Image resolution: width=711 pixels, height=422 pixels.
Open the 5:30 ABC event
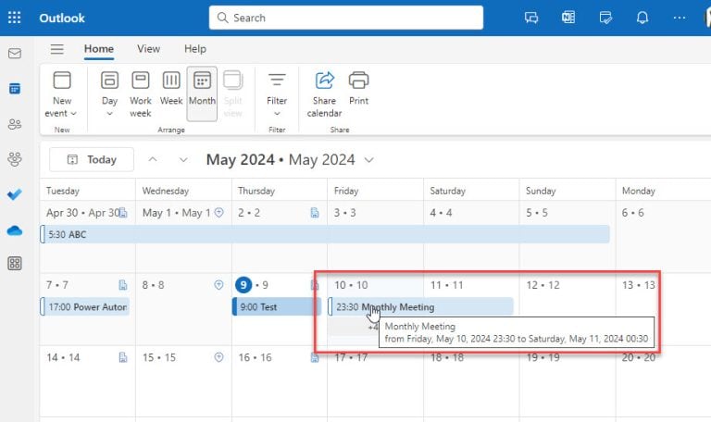tap(325, 234)
